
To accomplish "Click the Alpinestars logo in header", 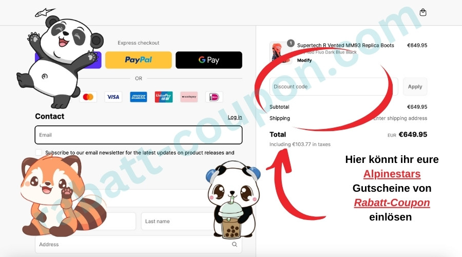I will pos(45,12).
